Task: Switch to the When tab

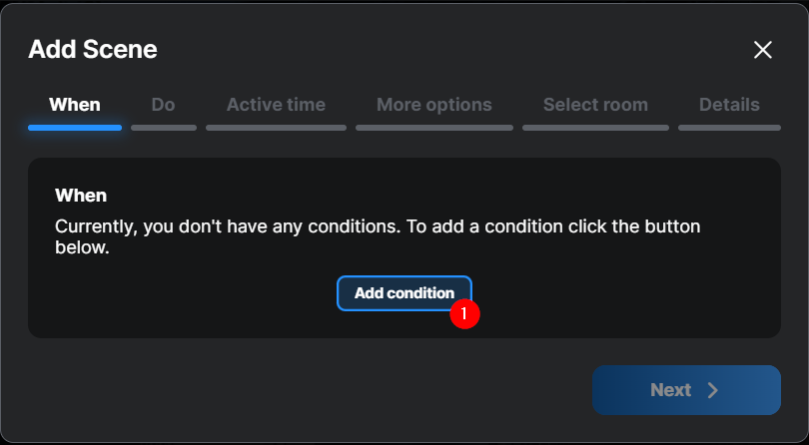Action: [75, 105]
